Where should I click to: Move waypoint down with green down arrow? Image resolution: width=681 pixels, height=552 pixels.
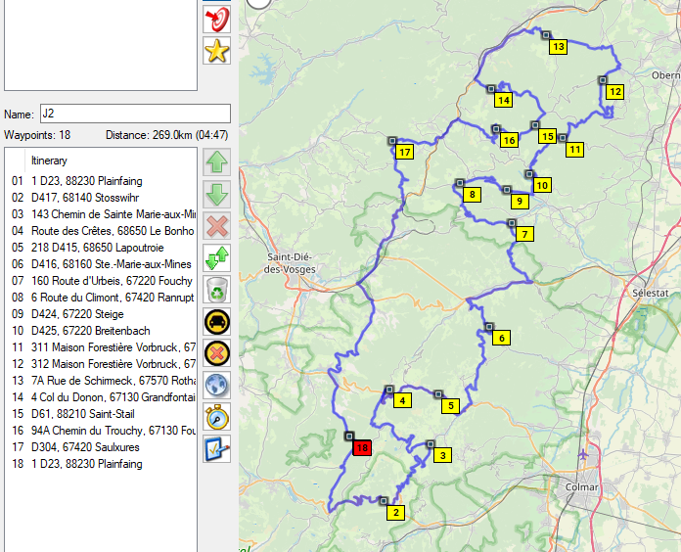216,195
